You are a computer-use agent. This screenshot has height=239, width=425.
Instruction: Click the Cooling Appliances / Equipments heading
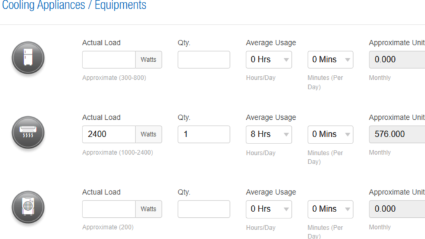(x=74, y=5)
